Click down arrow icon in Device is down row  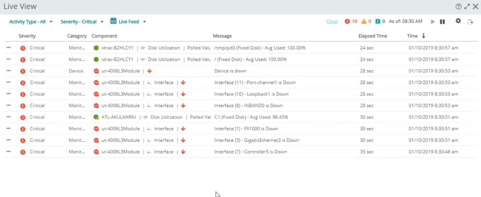[150, 71]
